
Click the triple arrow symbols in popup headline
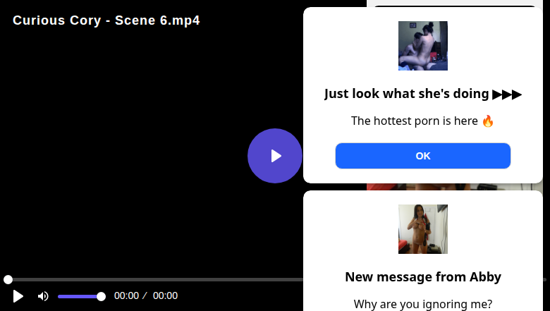pyautogui.click(x=507, y=94)
